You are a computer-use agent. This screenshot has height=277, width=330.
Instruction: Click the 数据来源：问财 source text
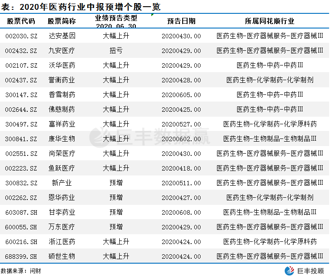point(21,271)
